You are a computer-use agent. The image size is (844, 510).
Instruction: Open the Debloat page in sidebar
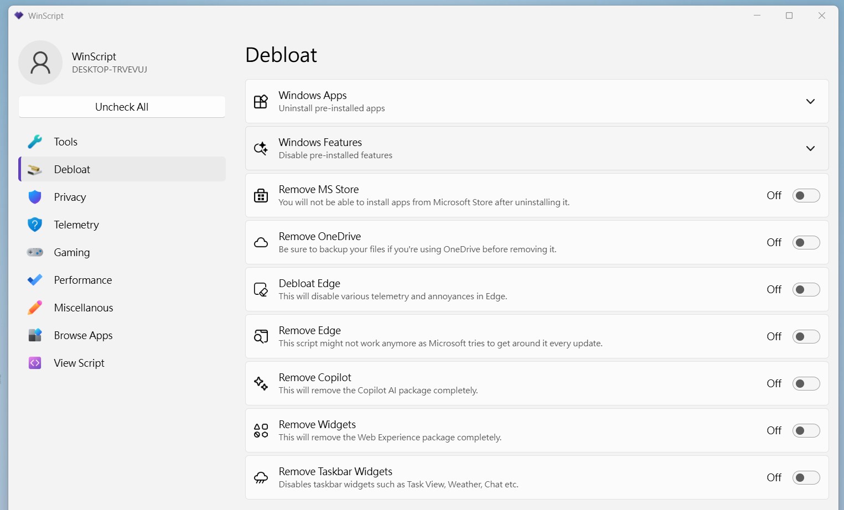(x=72, y=169)
